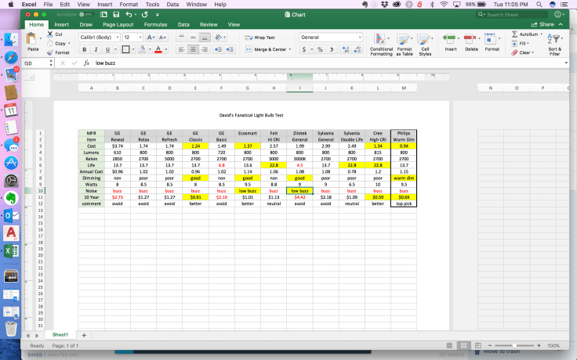
Task: Open the Formulas ribbon tab
Action: tap(155, 24)
